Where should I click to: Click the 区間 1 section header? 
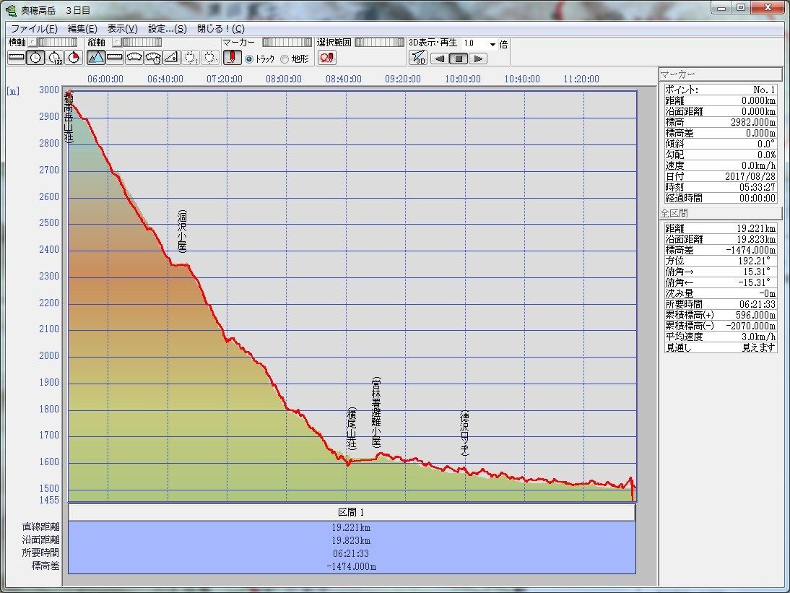pos(351,512)
